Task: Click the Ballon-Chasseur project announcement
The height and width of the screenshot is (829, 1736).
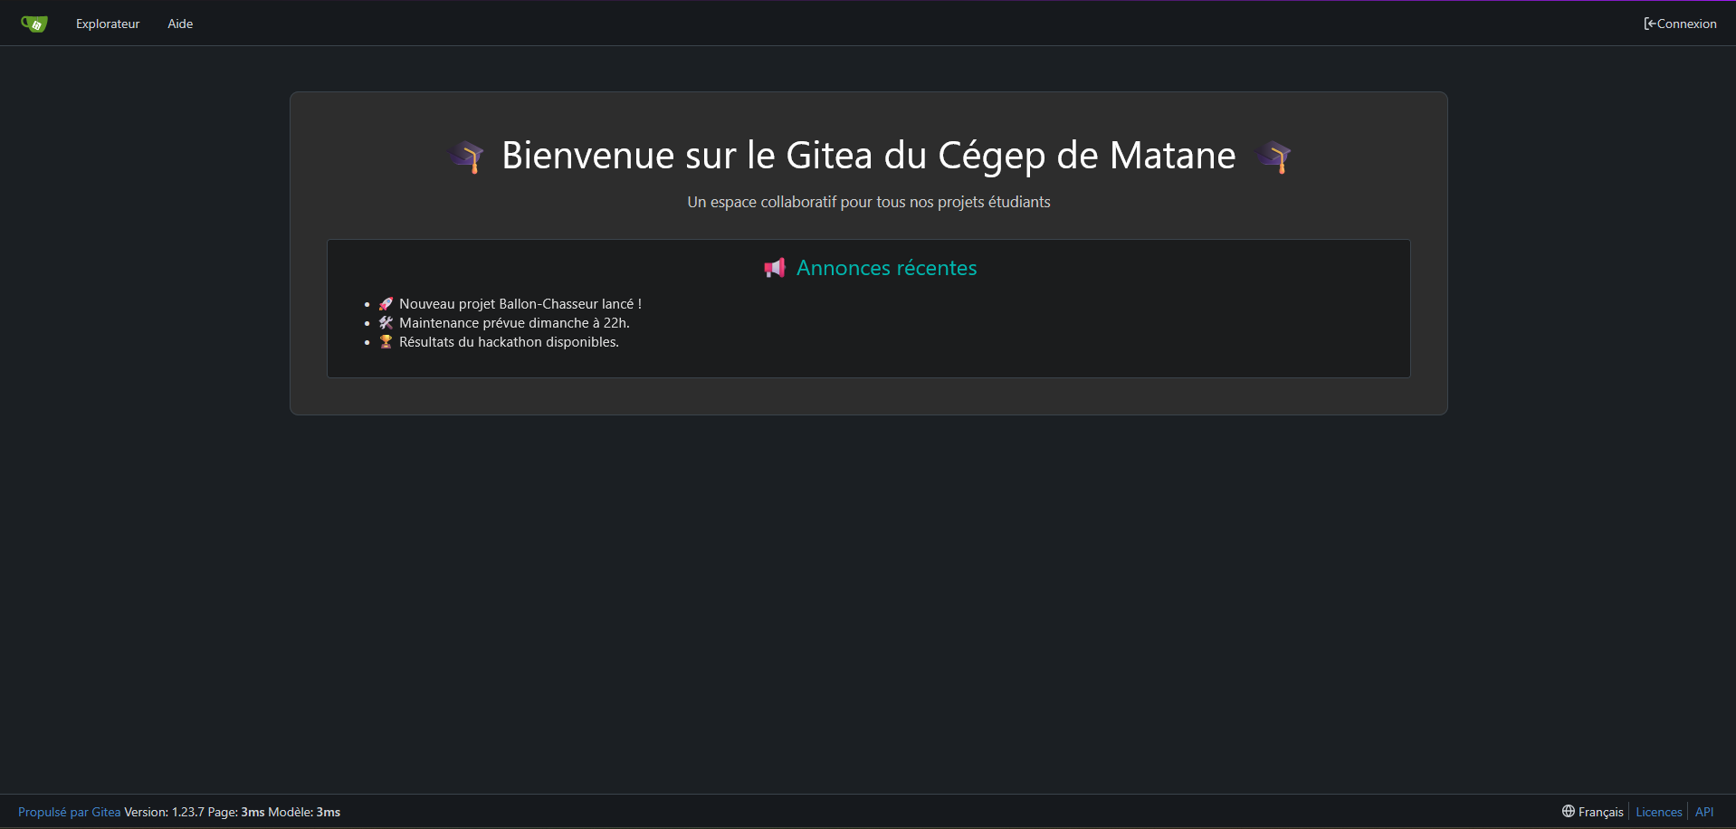Action: 520,304
